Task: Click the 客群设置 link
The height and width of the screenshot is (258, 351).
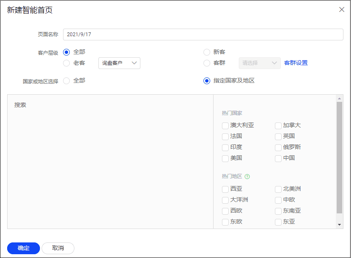Action: [296, 63]
